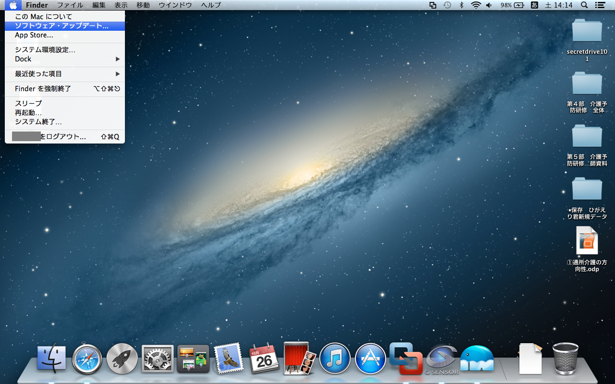Select the secretdrive101 desktop folder
This screenshot has width=615, height=384.
pyautogui.click(x=587, y=31)
